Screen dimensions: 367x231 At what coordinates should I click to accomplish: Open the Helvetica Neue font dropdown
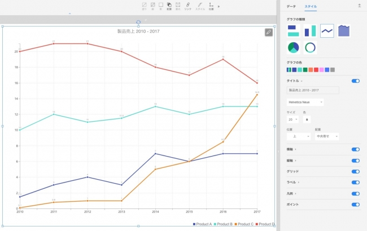(x=305, y=102)
